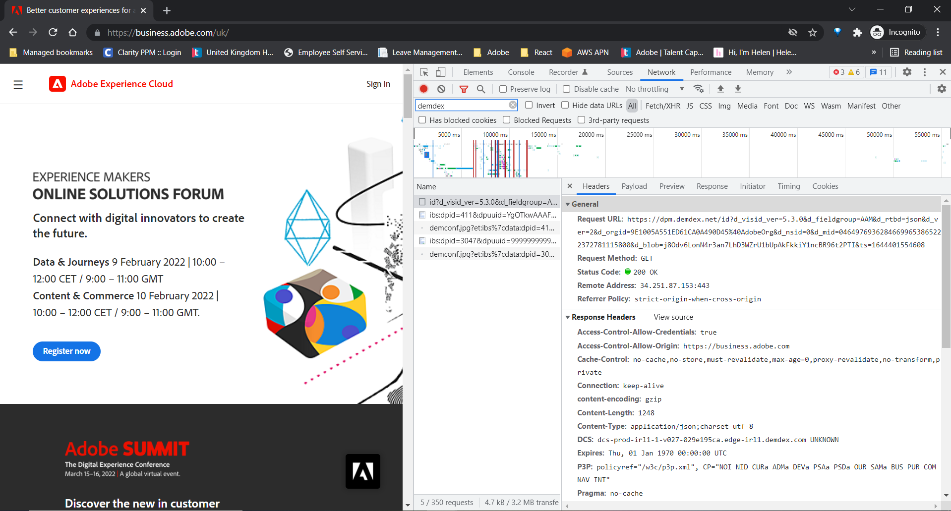Screen dimensions: 951x511
Task: Collapse the Response Headers section
Action: (x=568, y=317)
